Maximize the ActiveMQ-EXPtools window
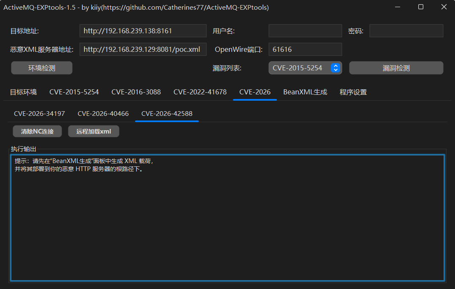455x289 pixels. click(x=421, y=7)
